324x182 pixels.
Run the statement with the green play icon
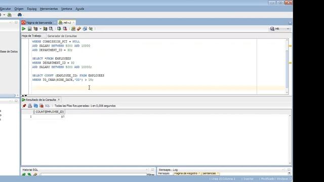pos(24,29)
